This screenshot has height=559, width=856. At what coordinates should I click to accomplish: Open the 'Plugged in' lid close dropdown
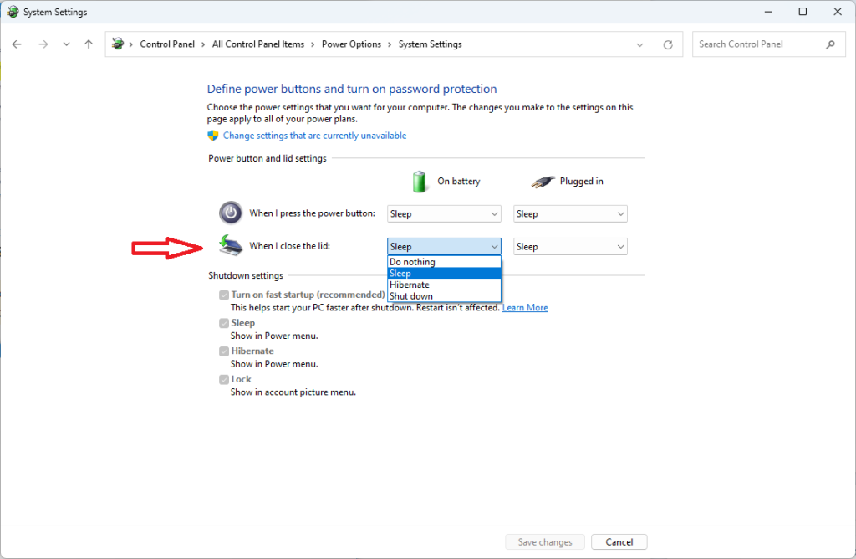pyautogui.click(x=570, y=246)
